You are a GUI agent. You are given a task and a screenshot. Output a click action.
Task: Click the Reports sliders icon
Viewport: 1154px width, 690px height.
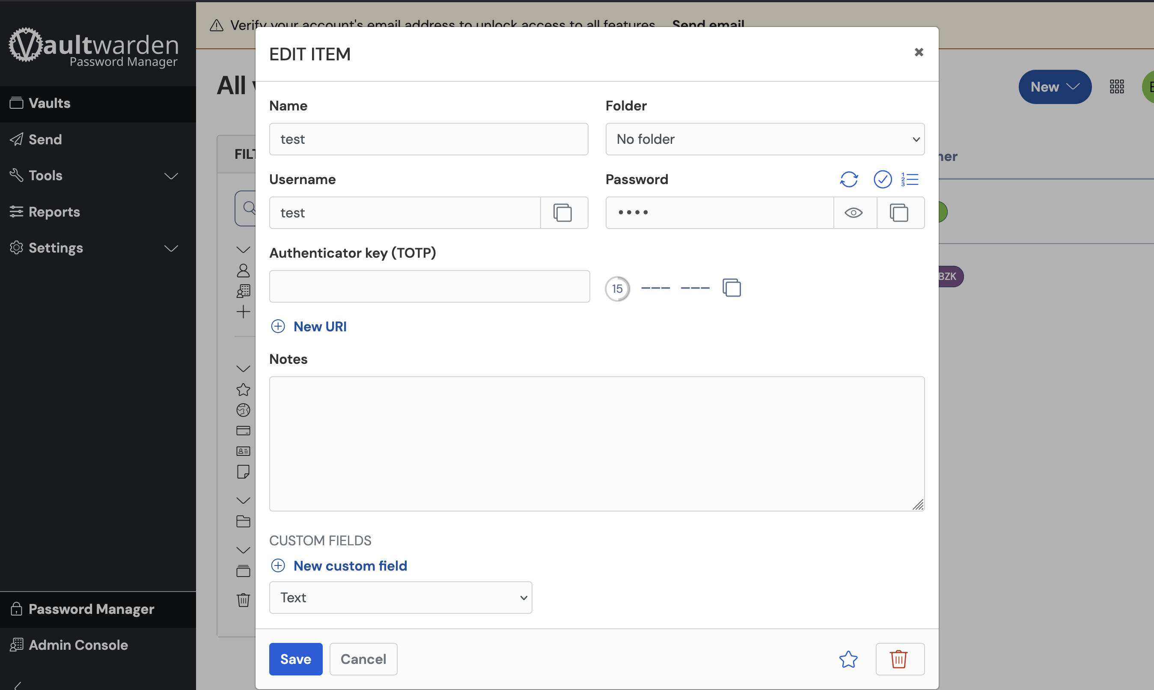click(x=16, y=211)
